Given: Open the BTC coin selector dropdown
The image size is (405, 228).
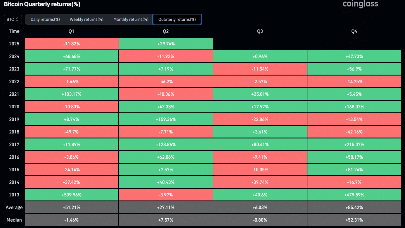Looking at the screenshot, I should [x=13, y=19].
